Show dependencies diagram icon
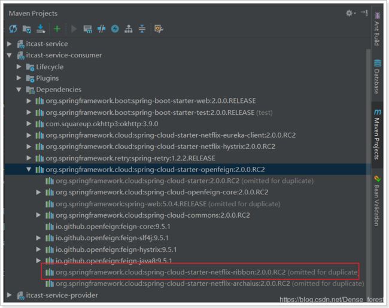Screen dimensions: 389x308 [128, 29]
